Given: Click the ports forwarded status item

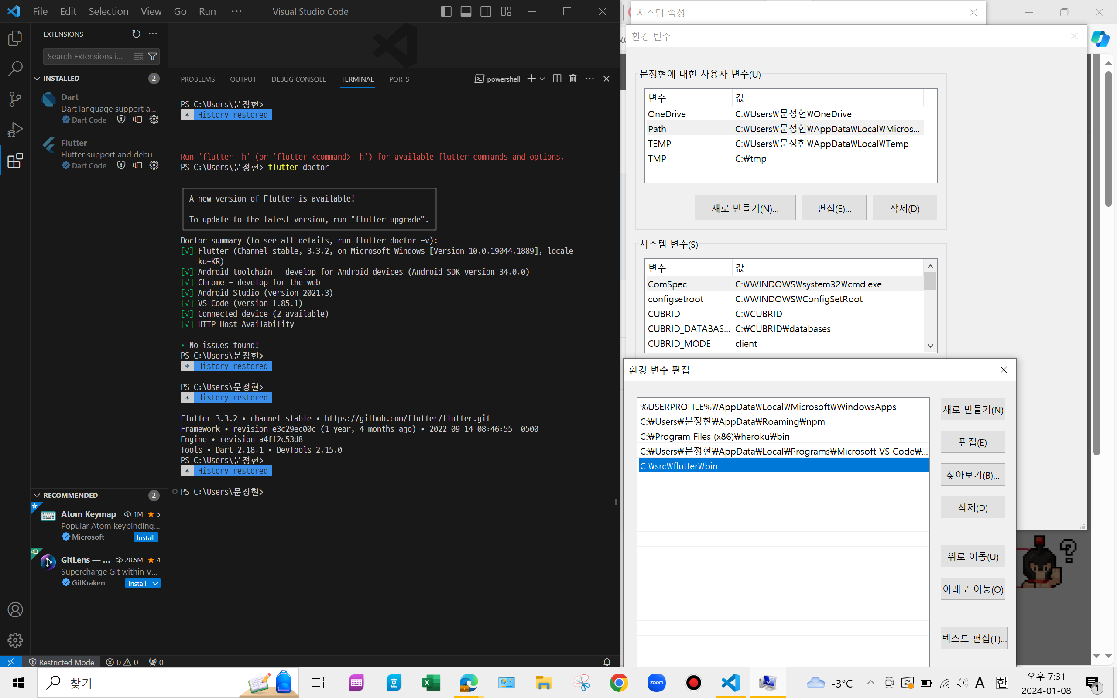Looking at the screenshot, I should point(156,662).
